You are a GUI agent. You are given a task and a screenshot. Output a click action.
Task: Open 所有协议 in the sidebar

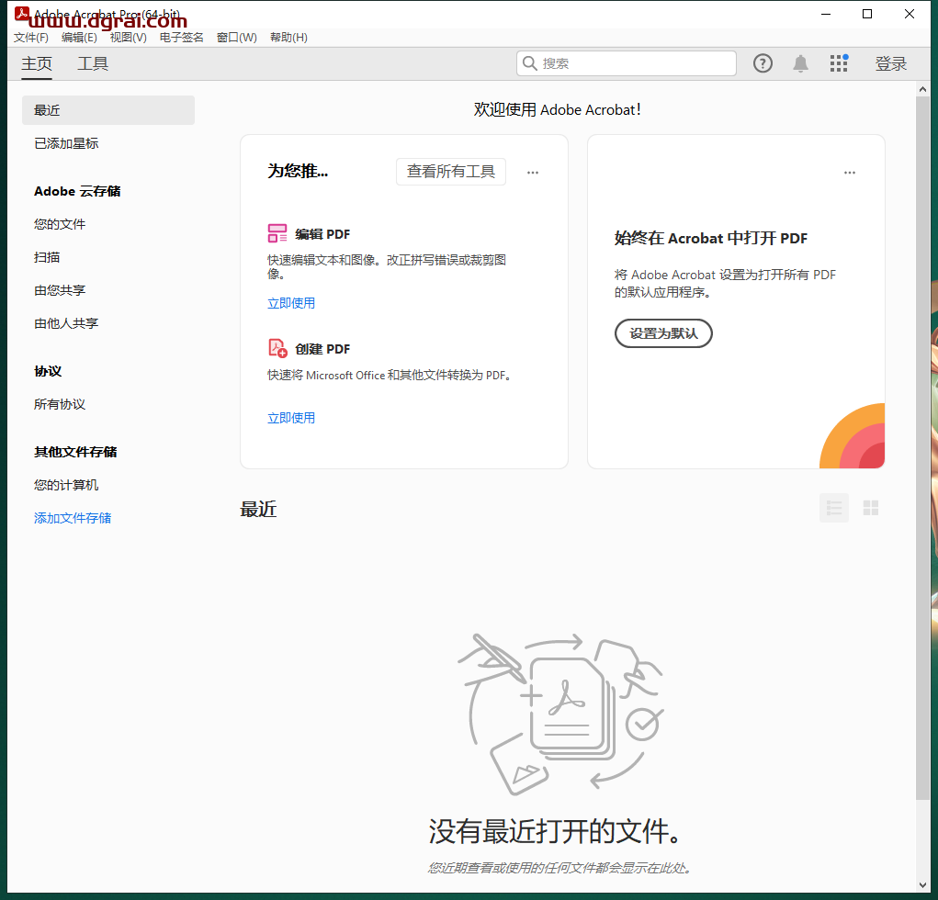[59, 404]
